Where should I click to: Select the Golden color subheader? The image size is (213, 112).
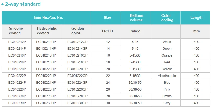(x=77, y=31)
